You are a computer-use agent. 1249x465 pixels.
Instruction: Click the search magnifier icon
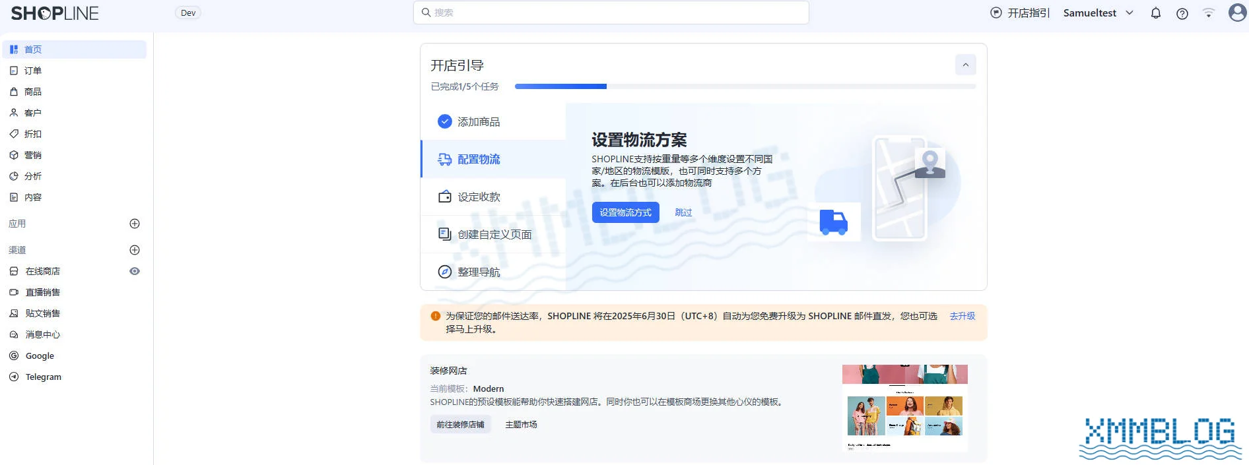point(426,13)
